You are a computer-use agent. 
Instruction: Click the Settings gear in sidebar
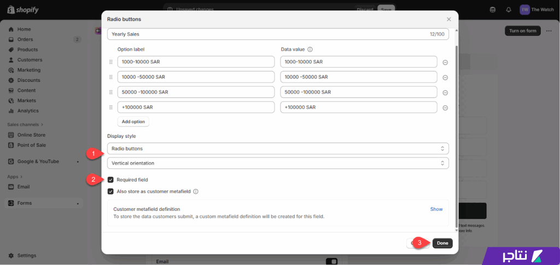tap(11, 256)
